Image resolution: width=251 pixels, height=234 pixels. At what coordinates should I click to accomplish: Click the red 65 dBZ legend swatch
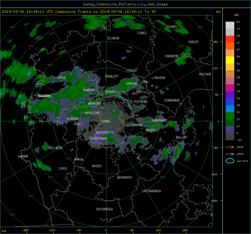230,39
